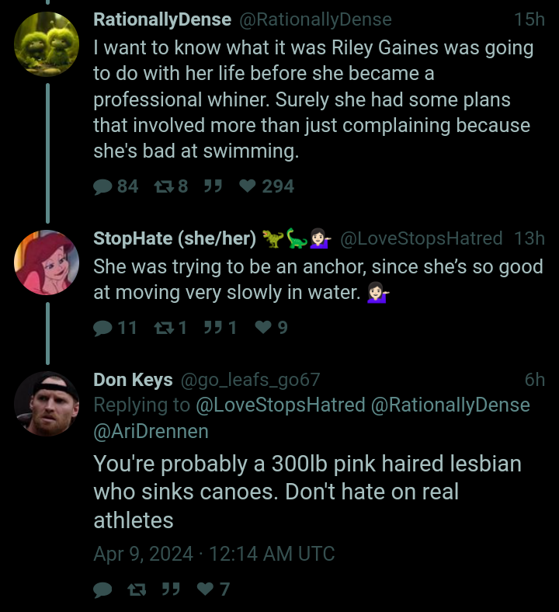Viewport: 559px width, 612px height.
Task: Click the reply icon on the RationallyDense tweet
Action: tap(103, 186)
